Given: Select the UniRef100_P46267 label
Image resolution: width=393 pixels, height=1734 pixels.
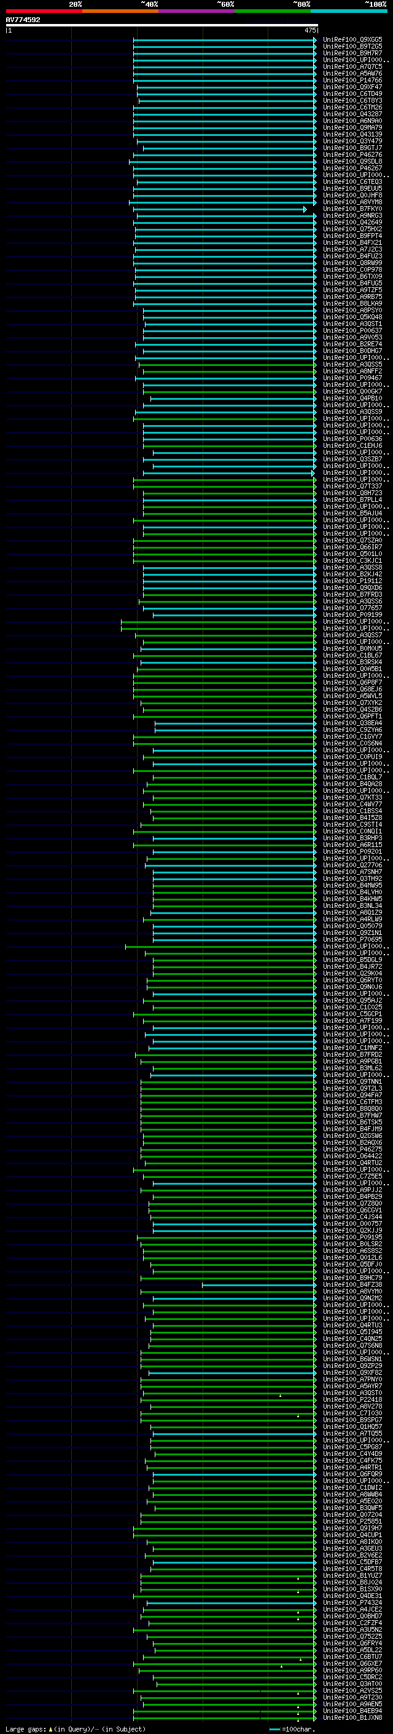Looking at the screenshot, I should (x=352, y=169).
